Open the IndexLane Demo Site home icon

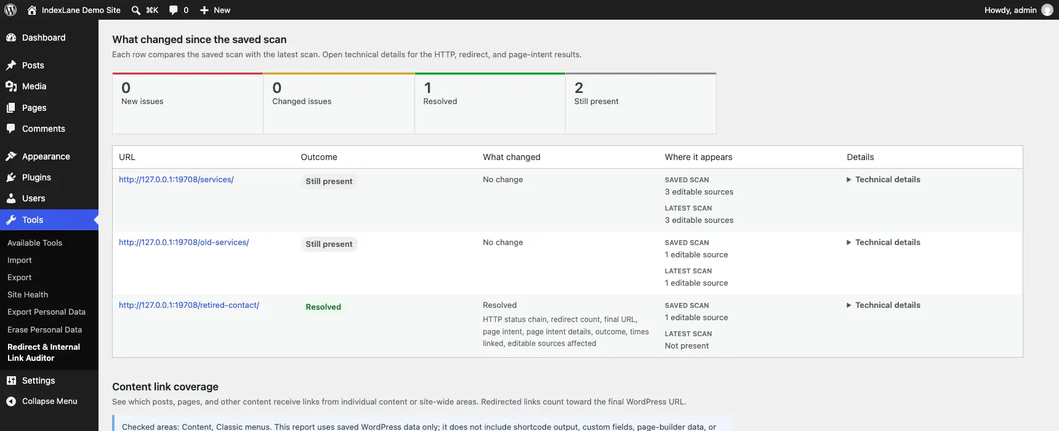coord(32,10)
